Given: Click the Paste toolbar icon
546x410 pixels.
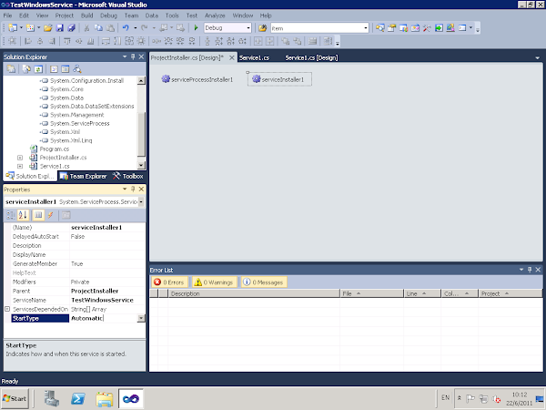Looking at the screenshot, I should pyautogui.click(x=110, y=28).
